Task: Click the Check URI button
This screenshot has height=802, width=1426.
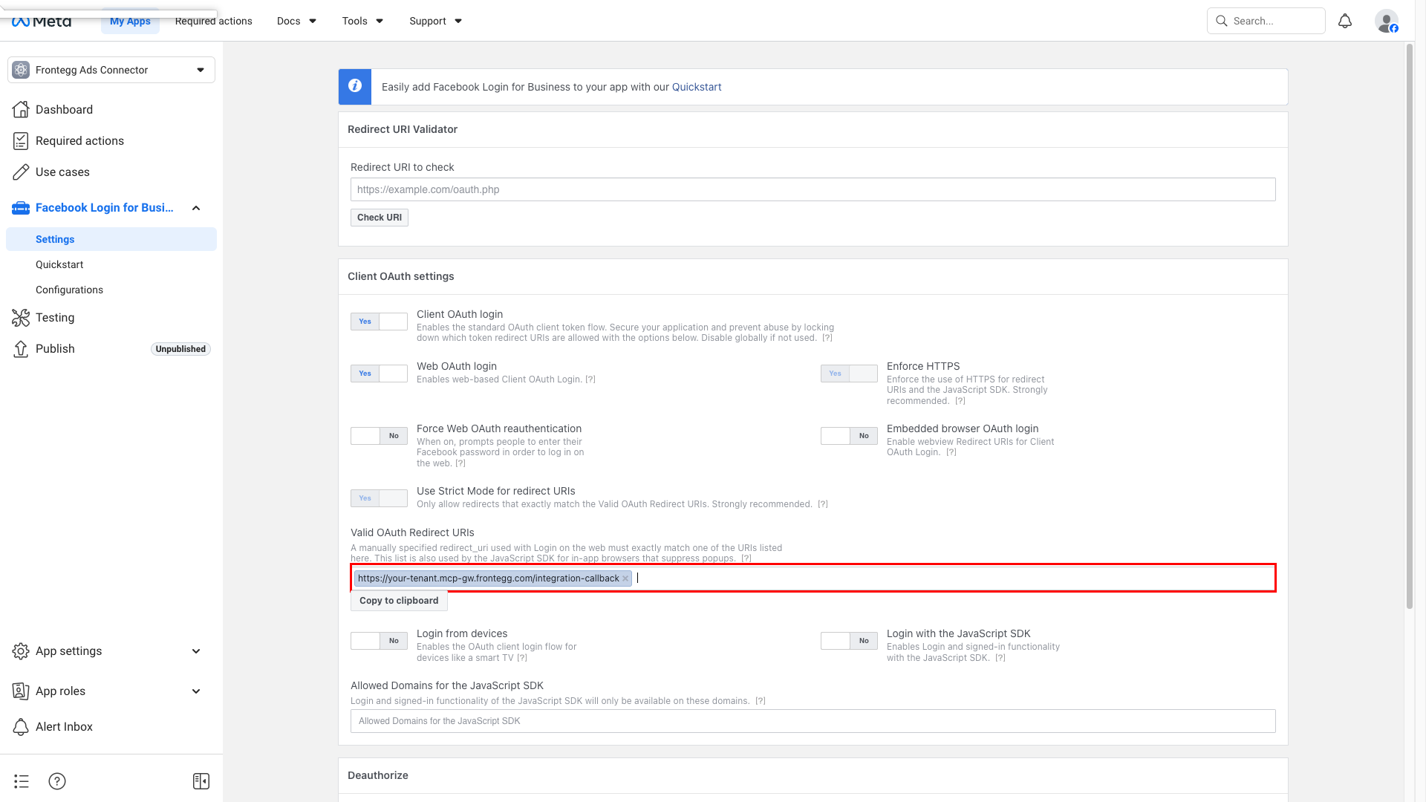Action: pos(380,218)
